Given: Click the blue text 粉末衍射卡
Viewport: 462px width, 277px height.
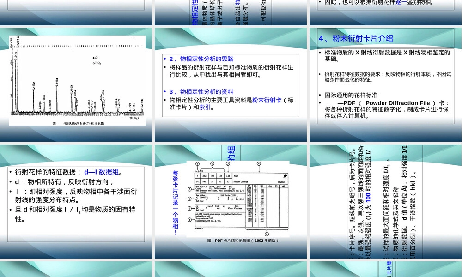Looking at the screenshot, I should [x=267, y=100].
